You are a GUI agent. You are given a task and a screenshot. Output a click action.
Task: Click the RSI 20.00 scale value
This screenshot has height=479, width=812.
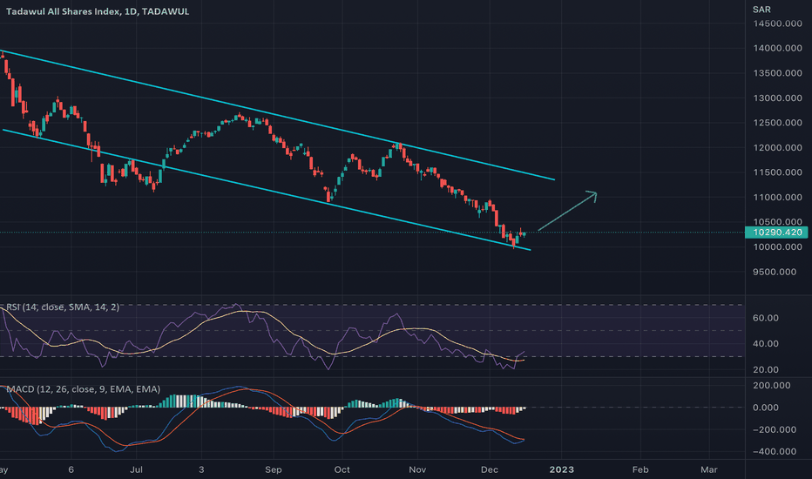pos(766,370)
